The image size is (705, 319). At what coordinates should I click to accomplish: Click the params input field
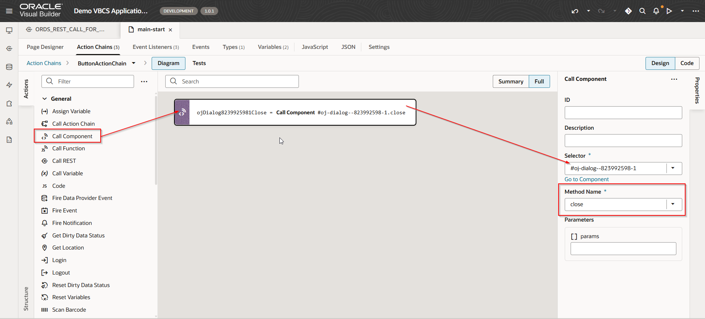(623, 249)
